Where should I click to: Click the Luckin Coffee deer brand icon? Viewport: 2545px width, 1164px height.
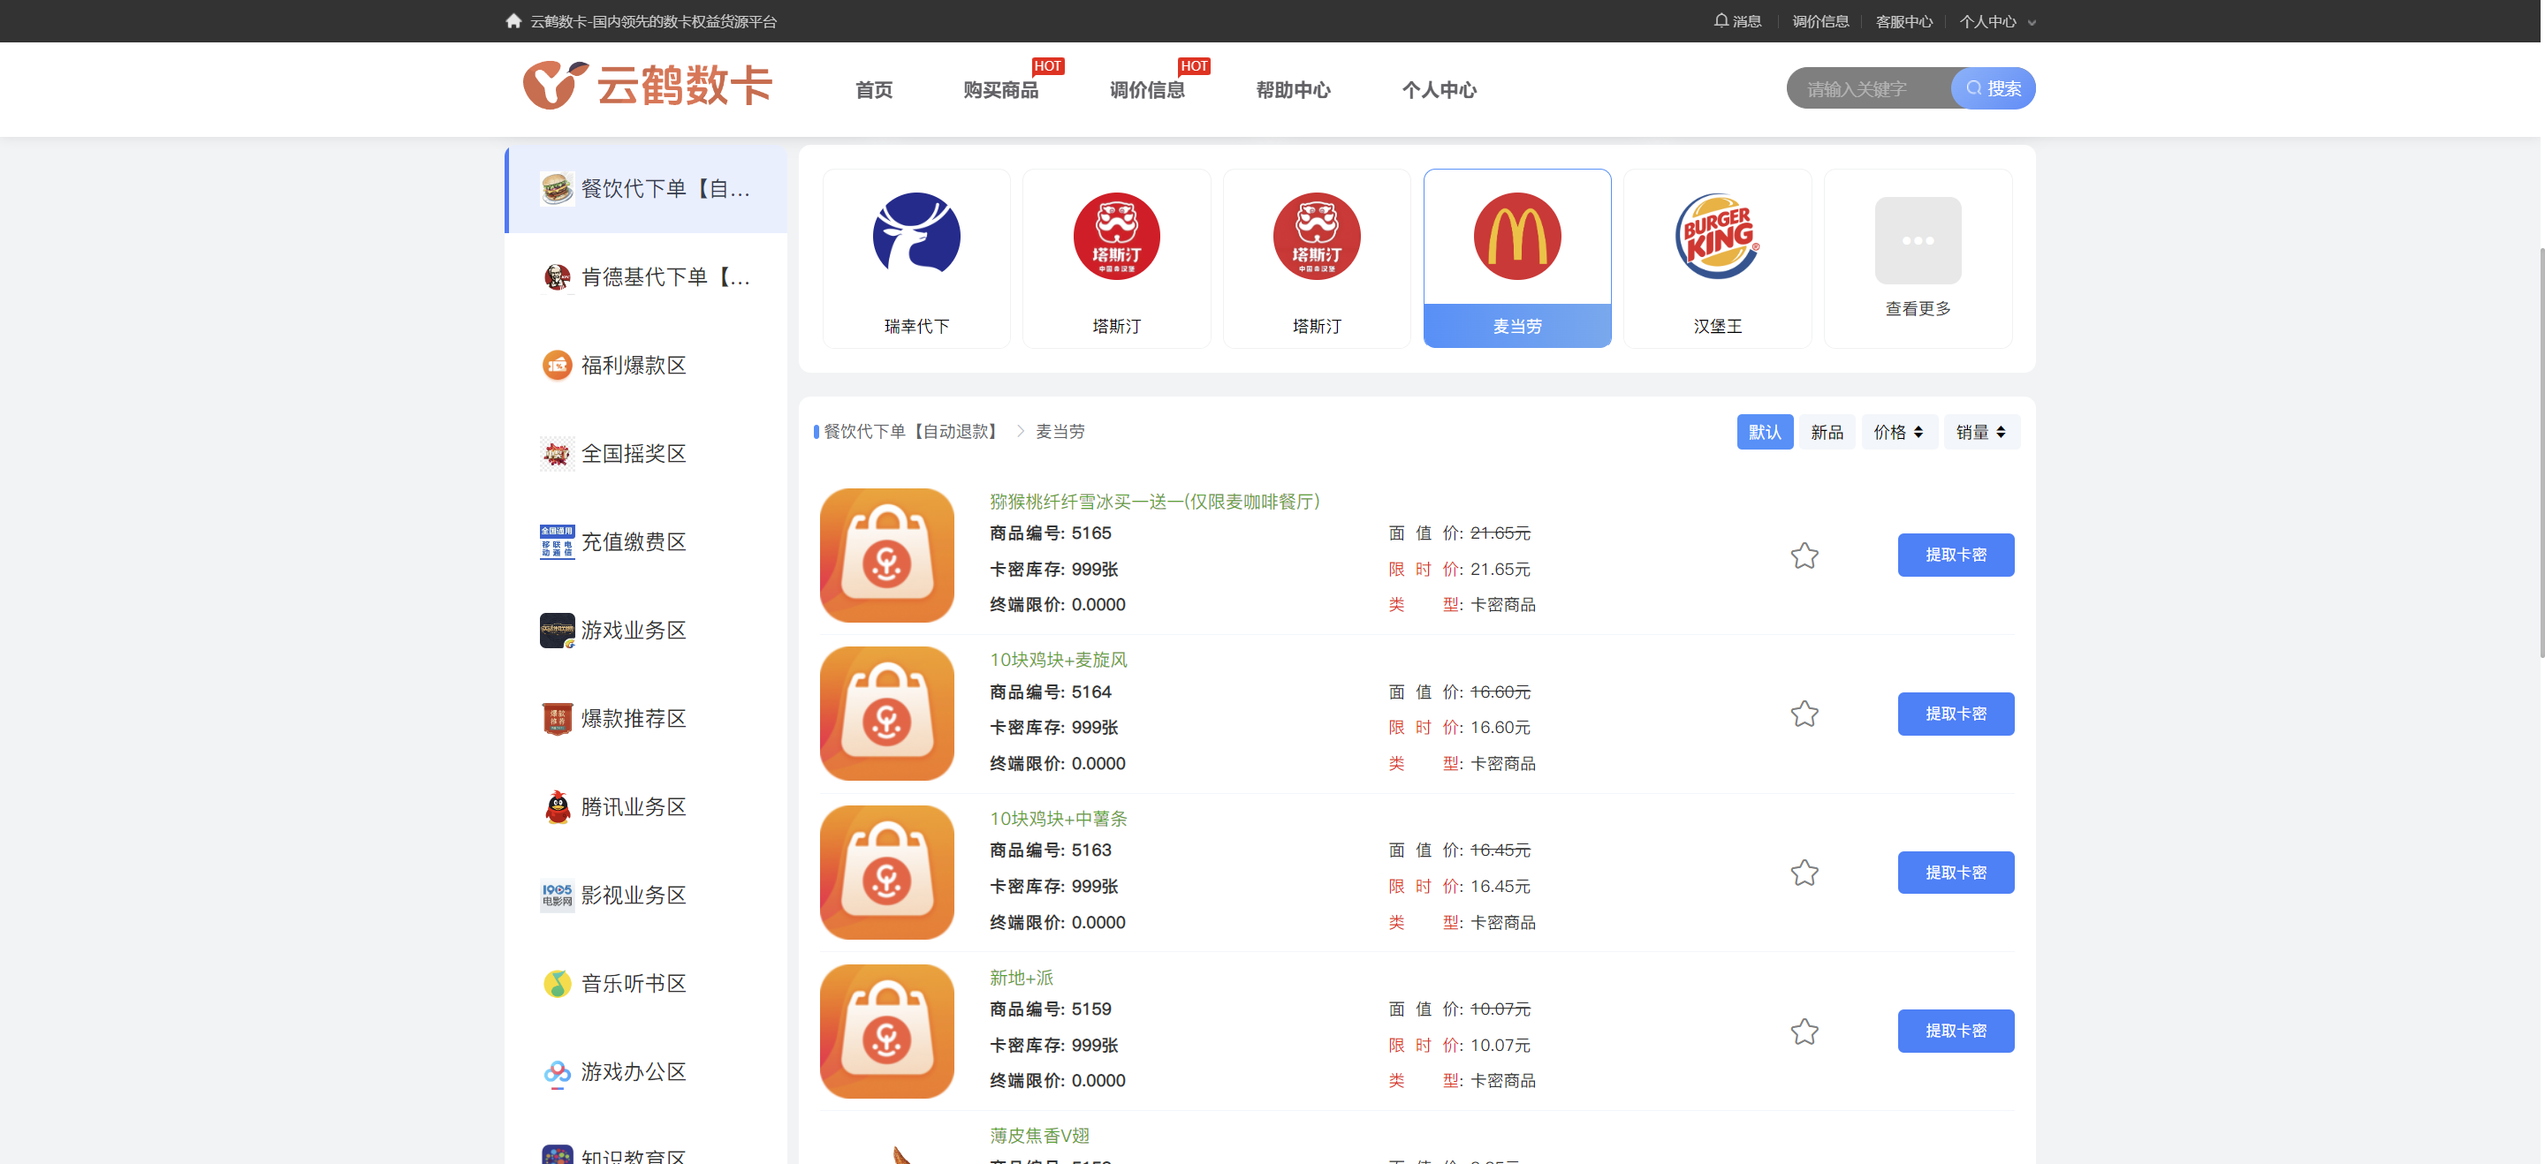point(915,236)
